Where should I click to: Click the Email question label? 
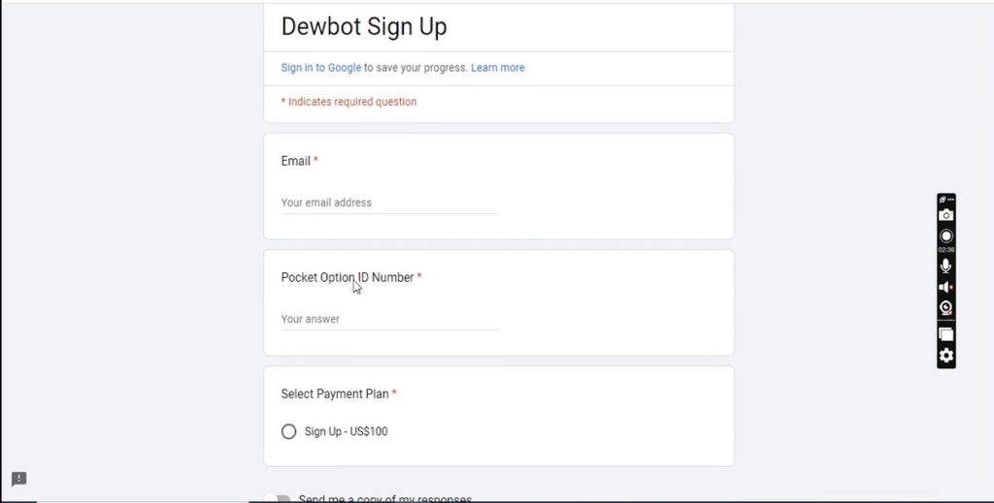295,161
